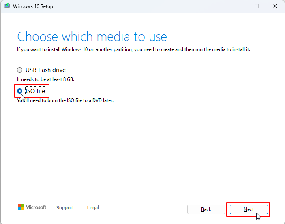This screenshot has width=285, height=224.
Task: Click the "at least 8 GB" note
Action: pos(45,79)
